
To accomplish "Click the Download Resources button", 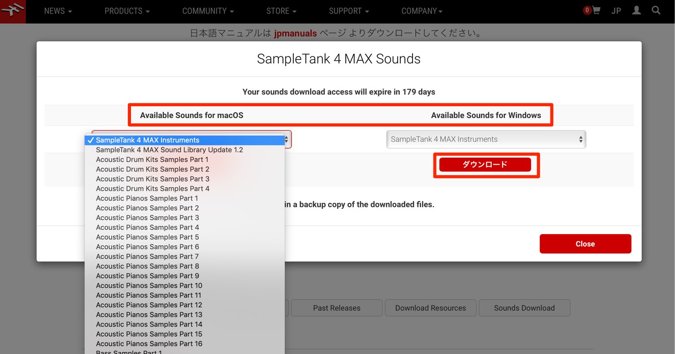I will point(430,308).
